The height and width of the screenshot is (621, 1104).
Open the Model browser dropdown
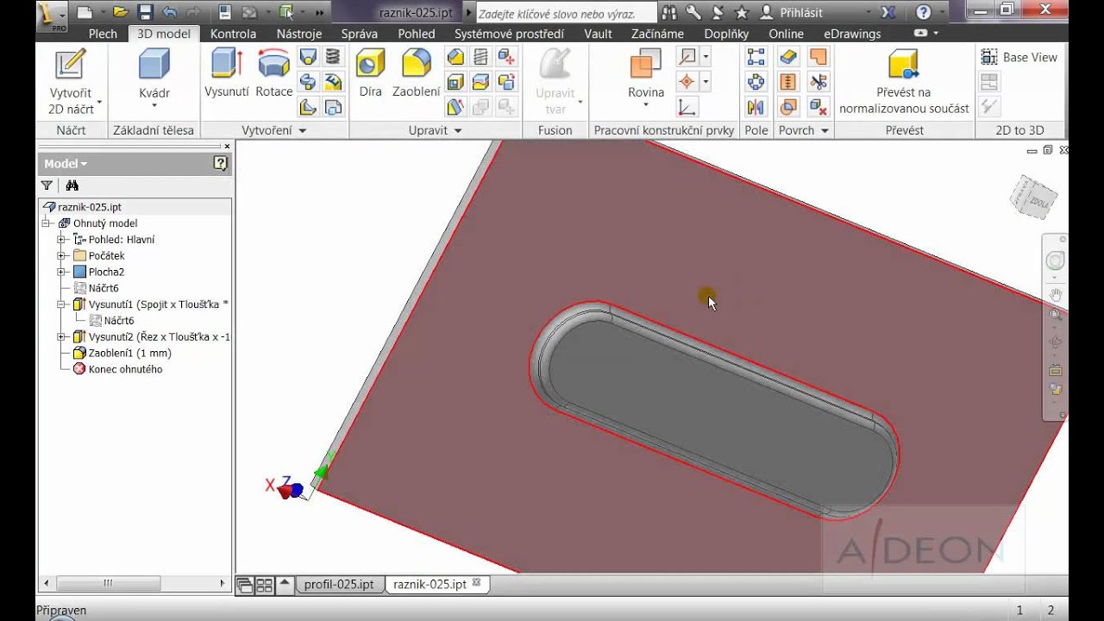point(66,163)
